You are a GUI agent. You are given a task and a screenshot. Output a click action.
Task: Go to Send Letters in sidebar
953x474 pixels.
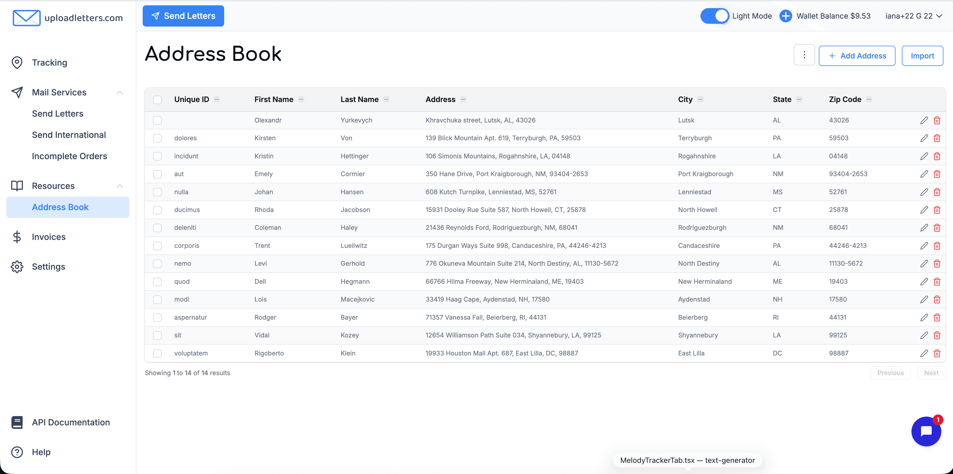click(58, 114)
